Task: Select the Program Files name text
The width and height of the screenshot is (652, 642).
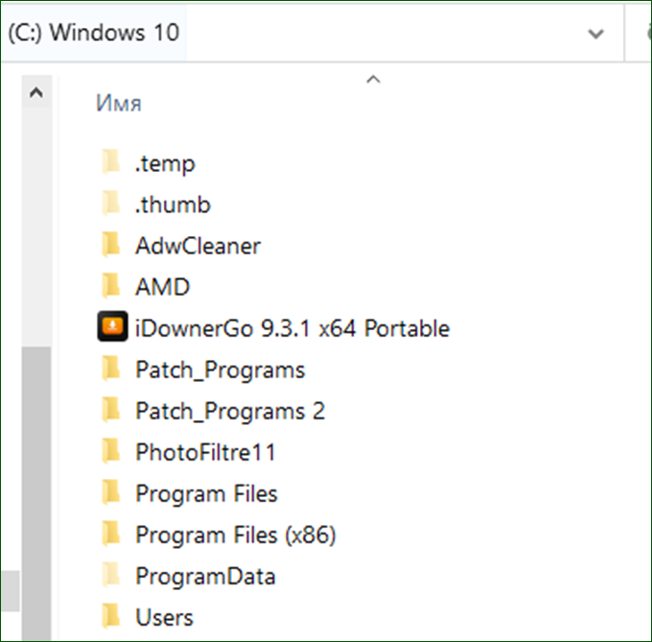Action: (207, 494)
